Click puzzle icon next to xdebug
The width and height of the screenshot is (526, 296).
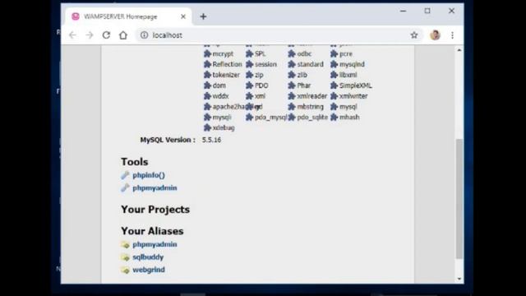click(x=207, y=127)
